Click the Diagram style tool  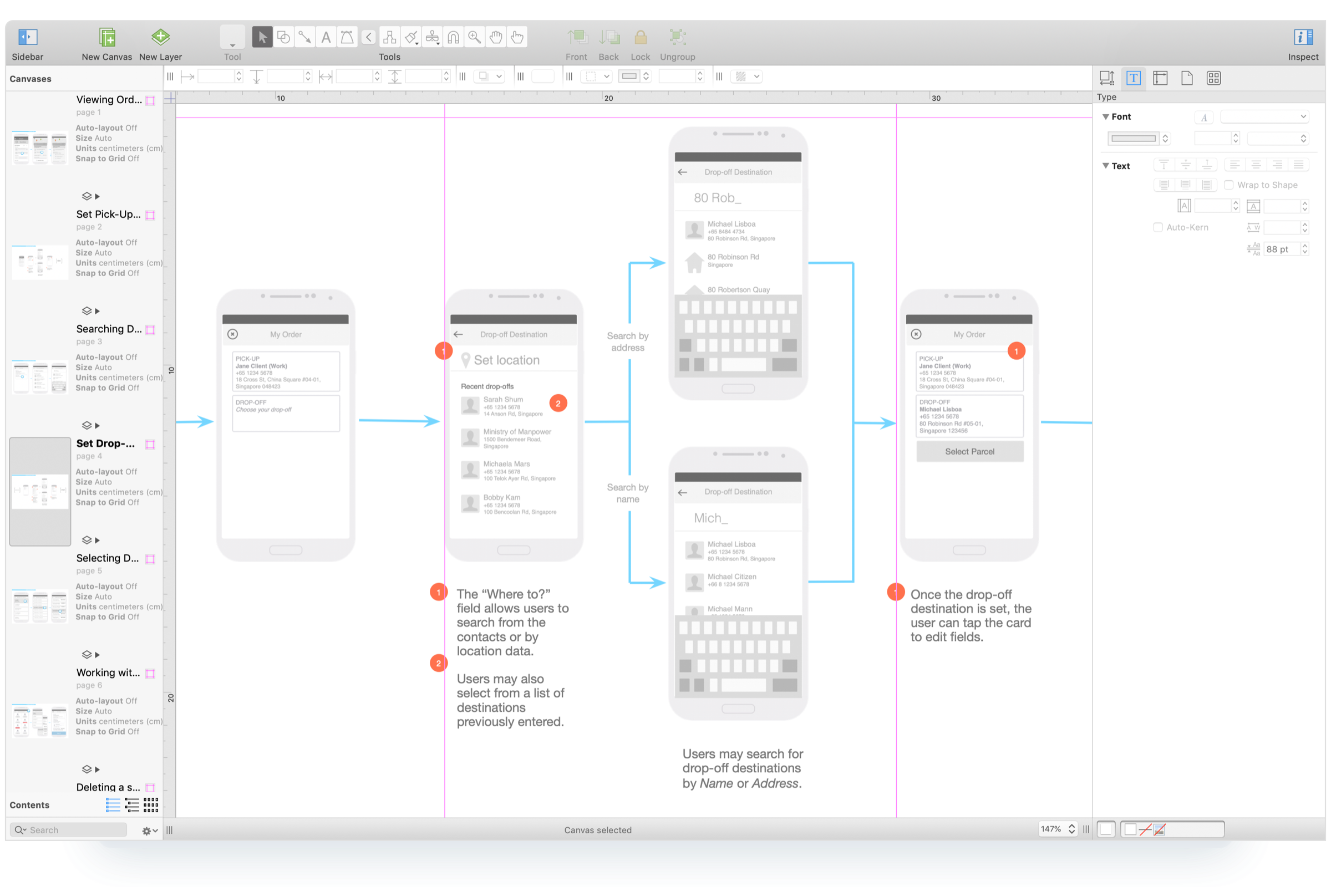click(389, 37)
